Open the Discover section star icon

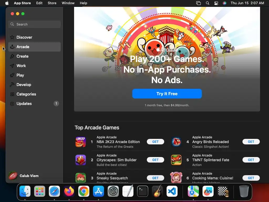[x=12, y=37]
